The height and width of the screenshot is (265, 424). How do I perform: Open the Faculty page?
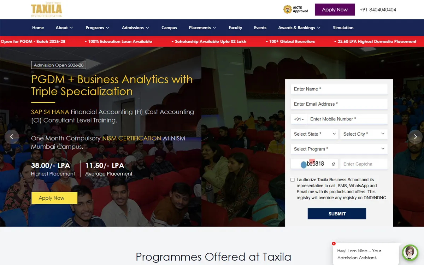235,28
